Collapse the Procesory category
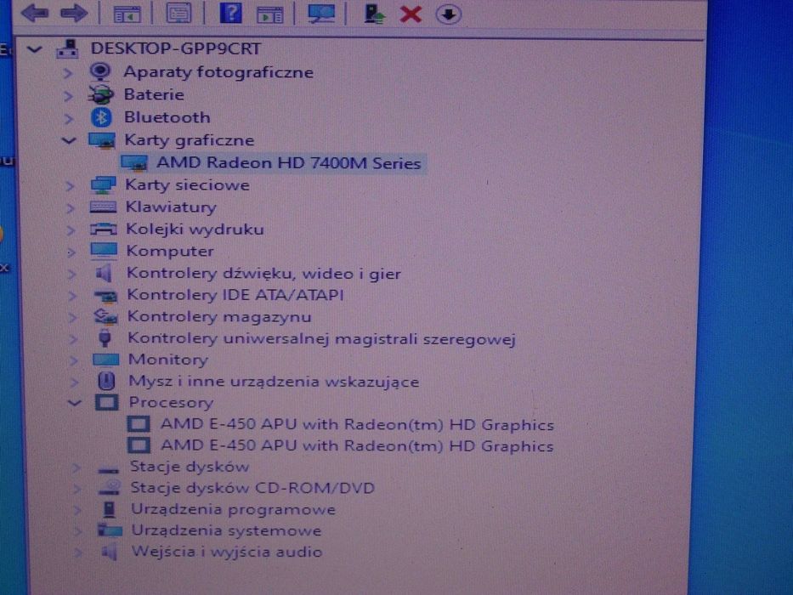The image size is (793, 595). coord(74,403)
